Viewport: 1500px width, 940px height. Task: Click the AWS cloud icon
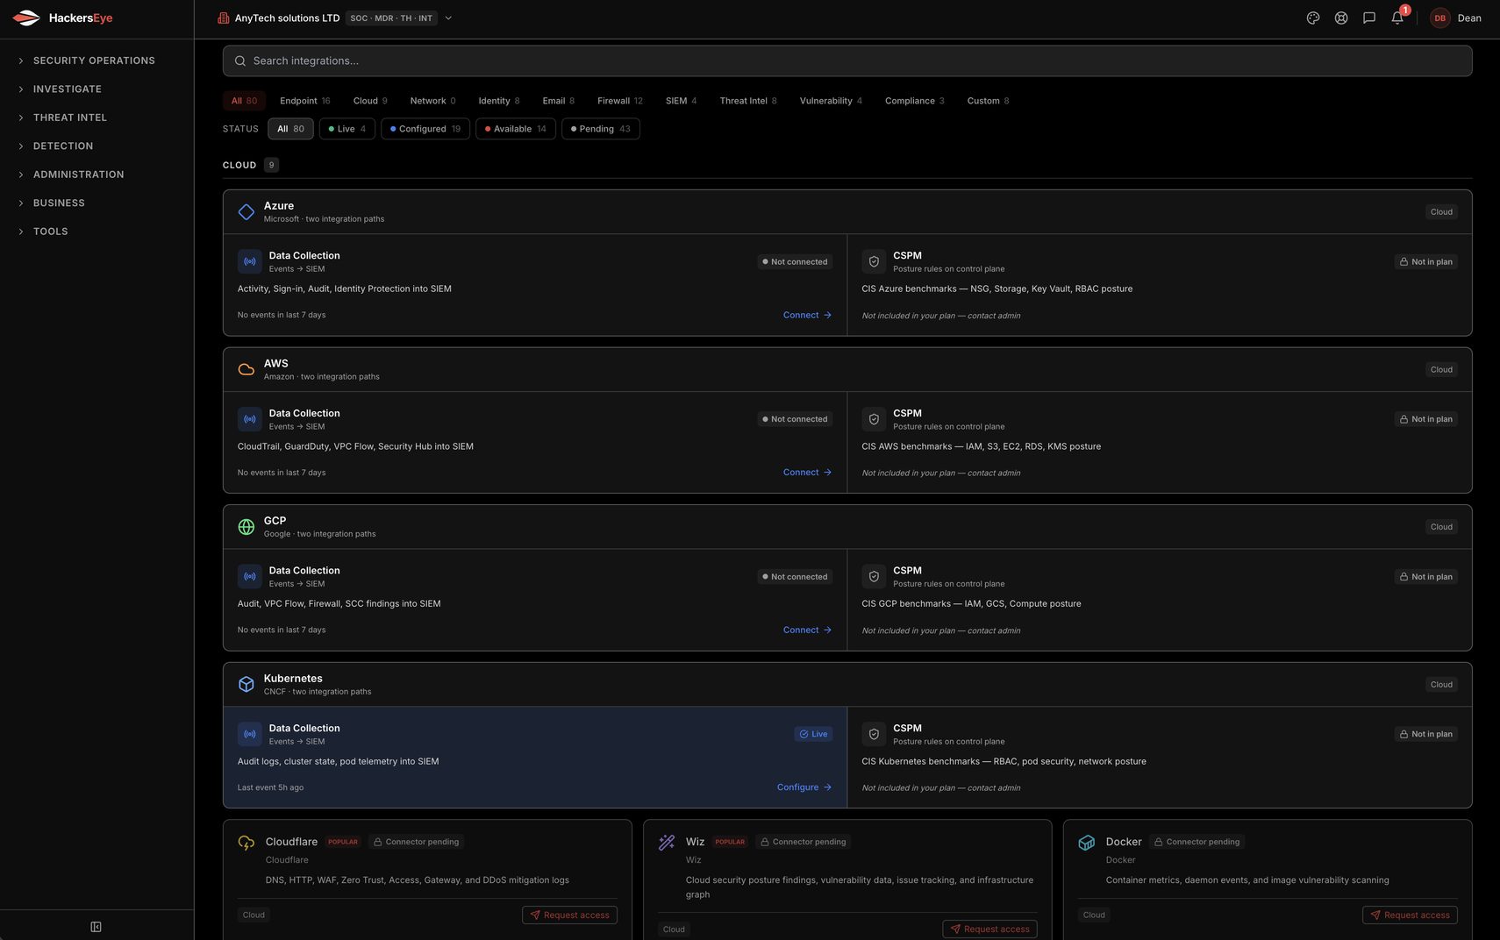click(x=246, y=370)
